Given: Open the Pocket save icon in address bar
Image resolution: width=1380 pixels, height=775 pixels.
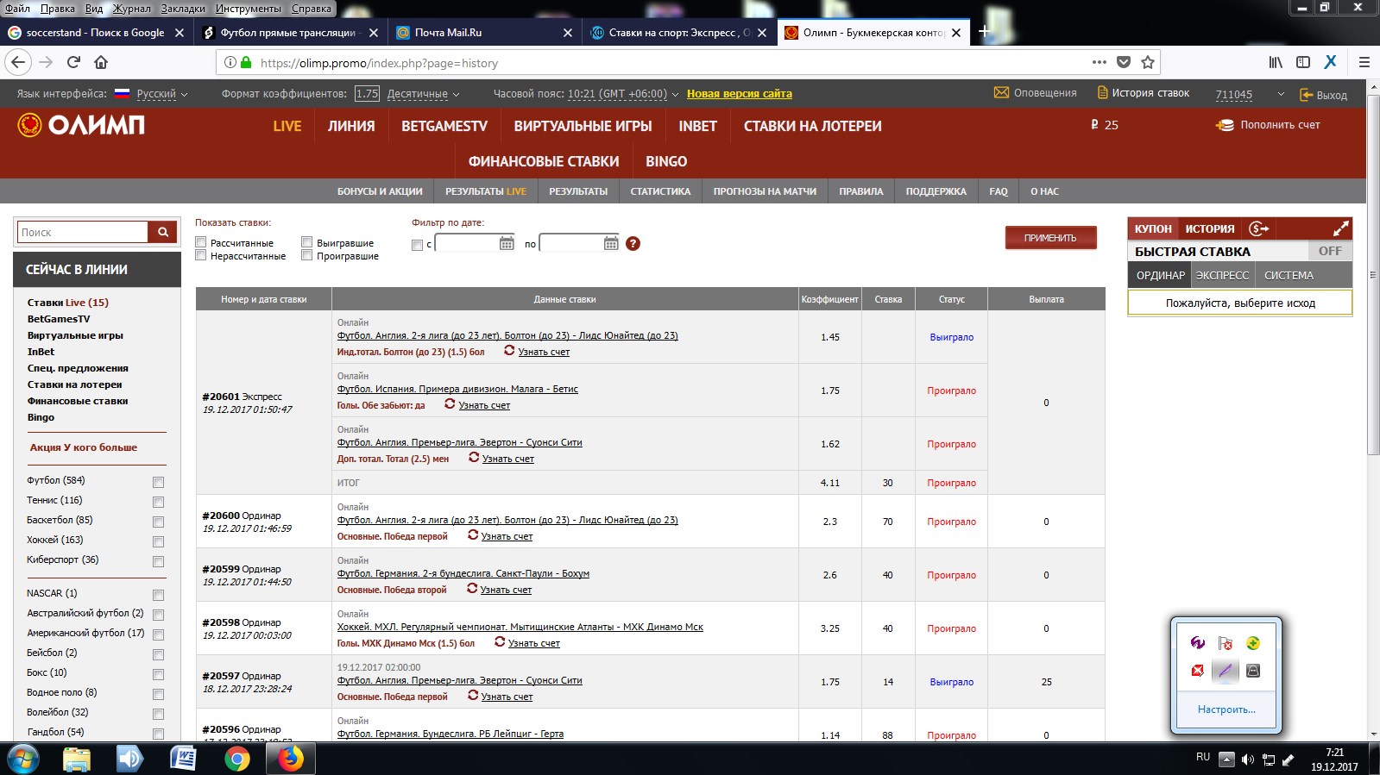Looking at the screenshot, I should (1123, 62).
